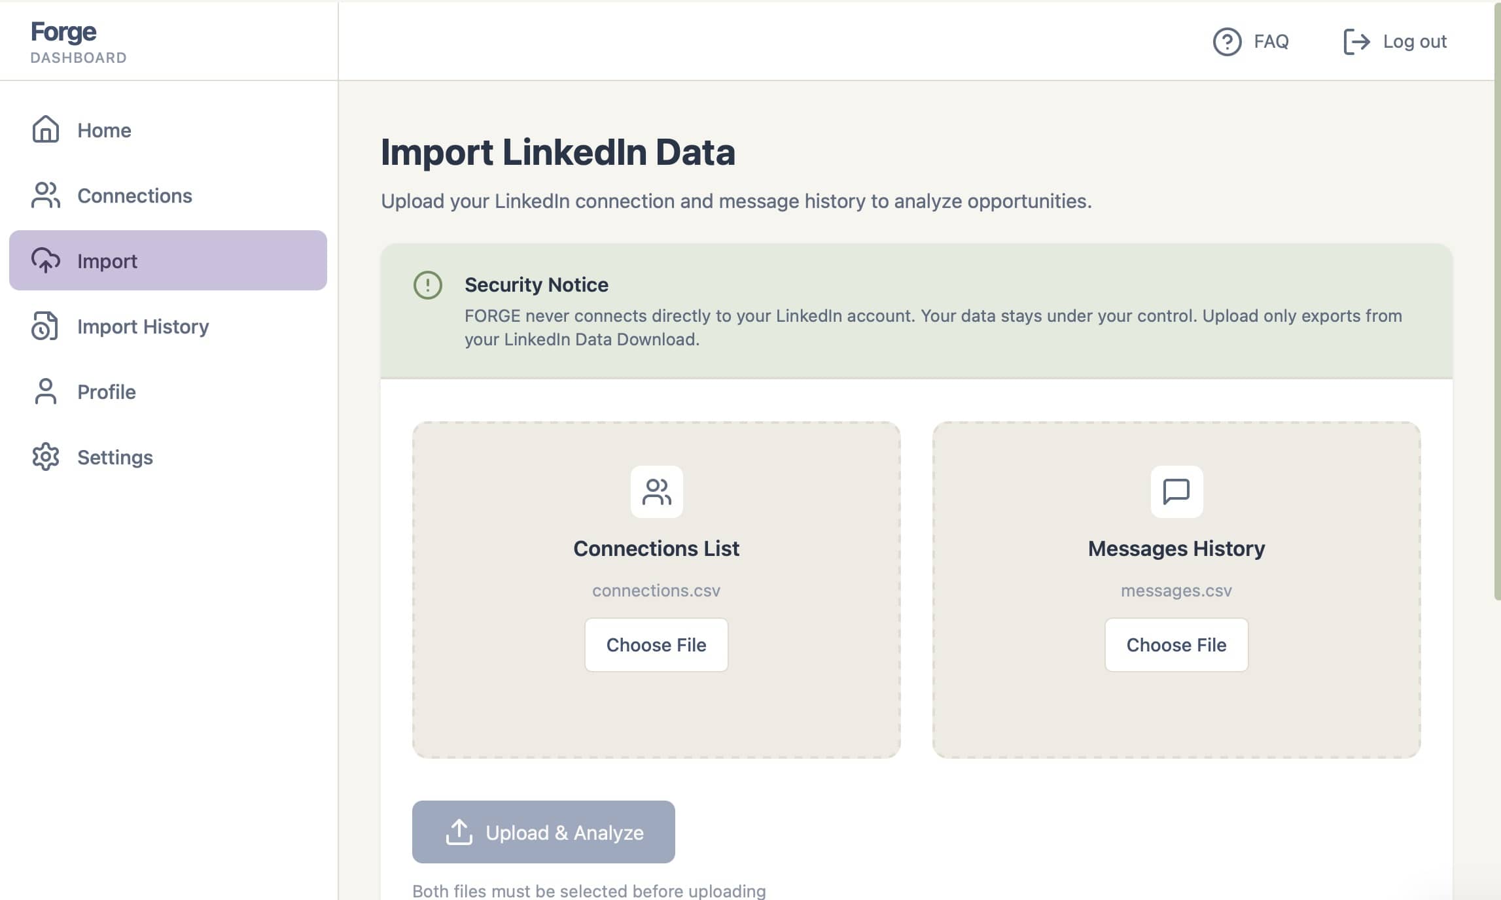Click the Import History clock-file icon

(x=45, y=326)
